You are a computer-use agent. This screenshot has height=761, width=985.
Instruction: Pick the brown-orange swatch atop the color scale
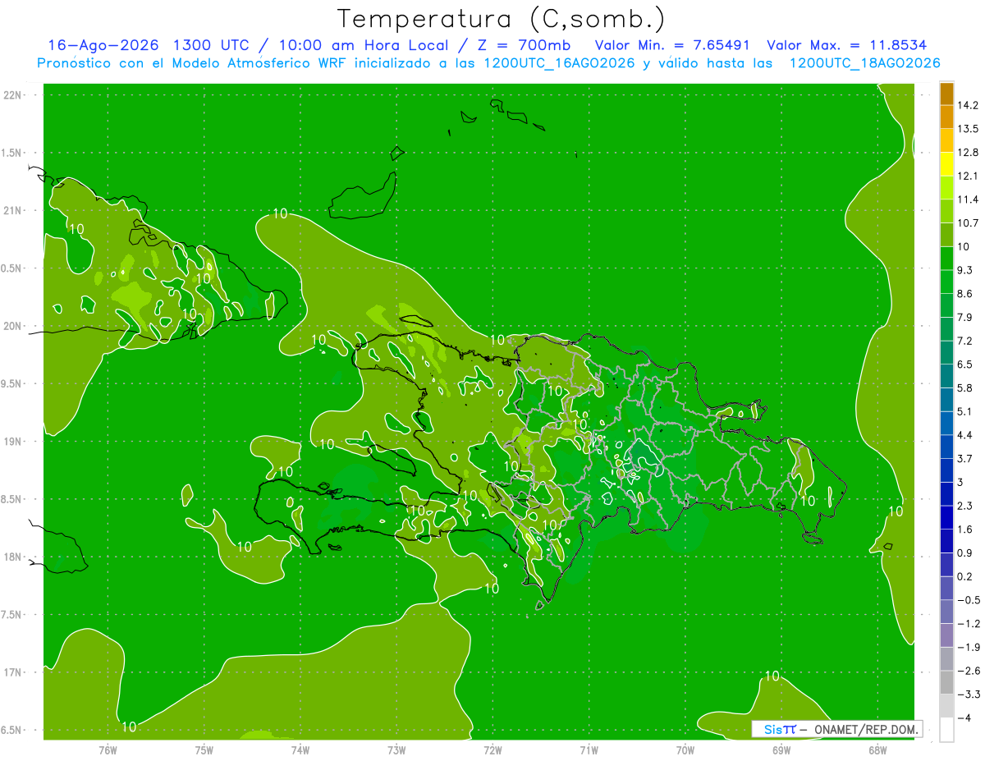pyautogui.click(x=946, y=94)
